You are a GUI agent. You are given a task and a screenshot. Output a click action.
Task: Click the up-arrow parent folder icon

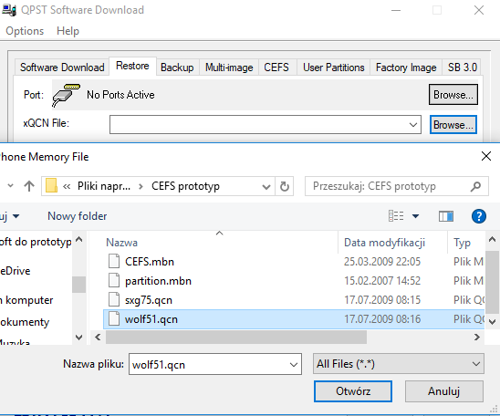[29, 186]
